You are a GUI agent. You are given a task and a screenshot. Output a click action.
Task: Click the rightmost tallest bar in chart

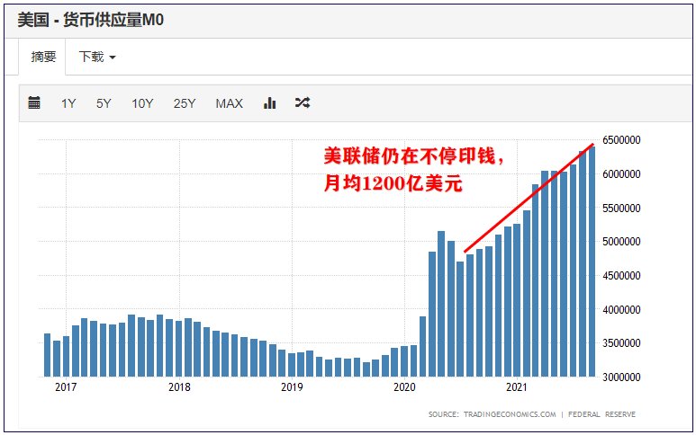[x=592, y=261]
